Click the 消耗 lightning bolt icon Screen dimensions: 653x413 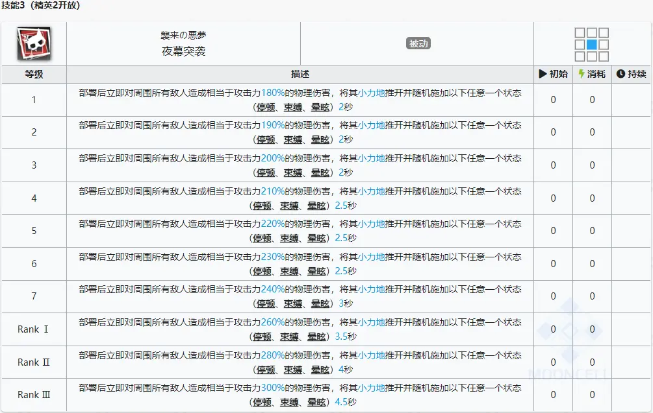tap(582, 74)
